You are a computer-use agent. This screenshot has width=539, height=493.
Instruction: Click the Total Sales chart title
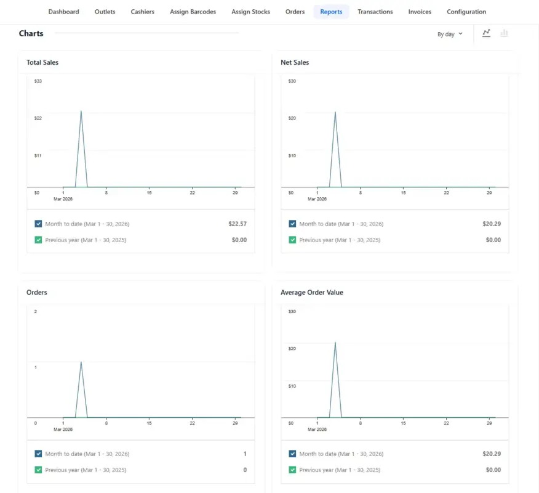(x=42, y=62)
